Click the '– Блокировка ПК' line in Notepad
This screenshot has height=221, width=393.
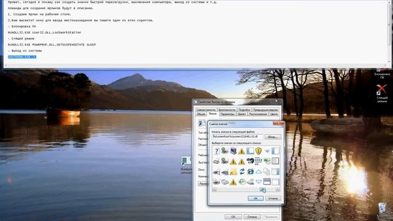point(22,26)
